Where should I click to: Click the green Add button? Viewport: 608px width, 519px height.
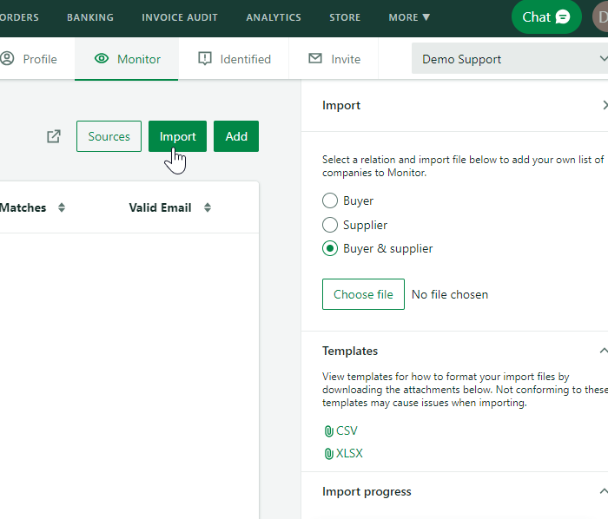click(236, 136)
